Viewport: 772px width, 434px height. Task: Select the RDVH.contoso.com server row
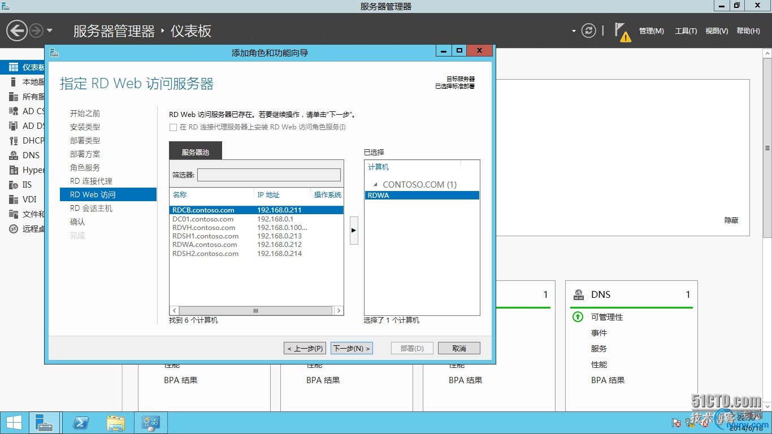(x=257, y=228)
